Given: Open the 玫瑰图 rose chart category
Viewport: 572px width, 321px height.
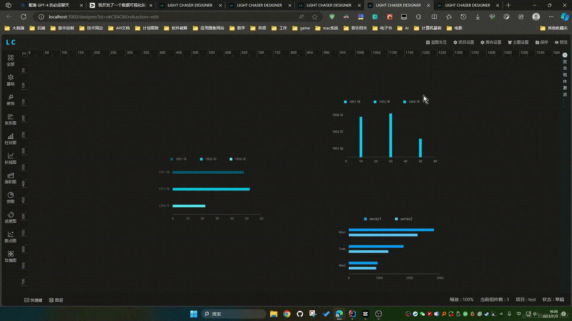Looking at the screenshot, I should [x=10, y=256].
